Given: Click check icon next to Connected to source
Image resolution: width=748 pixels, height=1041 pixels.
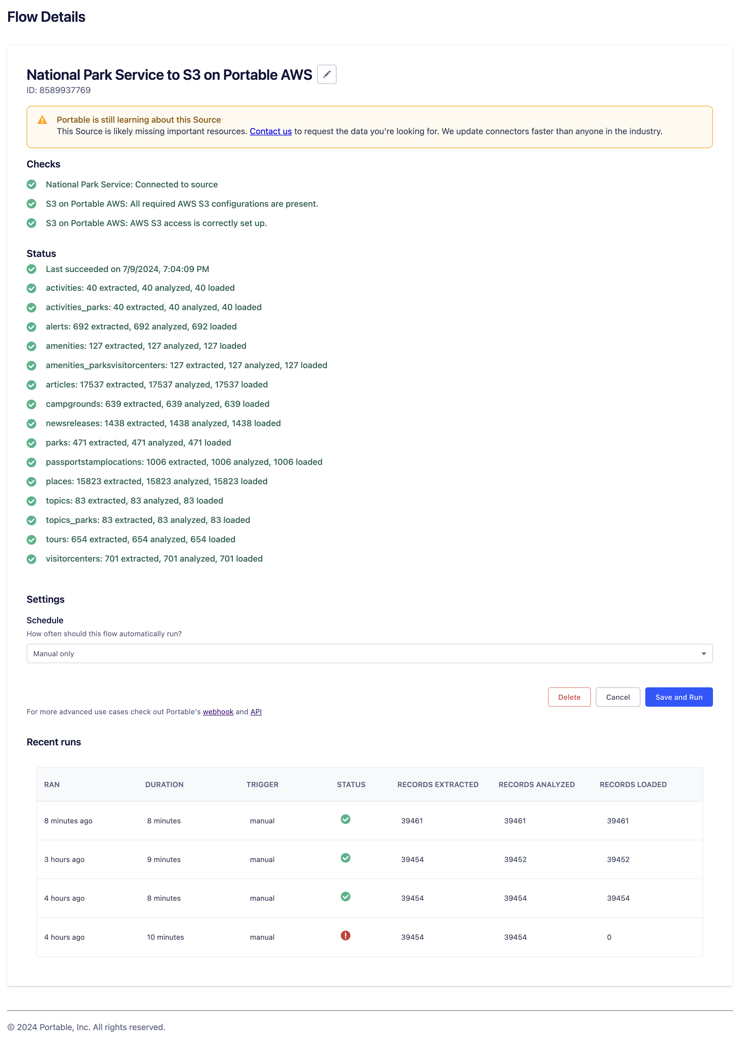Looking at the screenshot, I should click(31, 184).
